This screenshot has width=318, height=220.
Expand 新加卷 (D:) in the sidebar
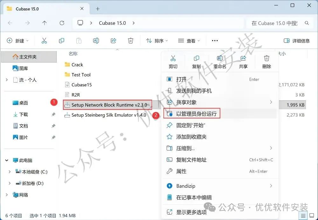point(10,183)
